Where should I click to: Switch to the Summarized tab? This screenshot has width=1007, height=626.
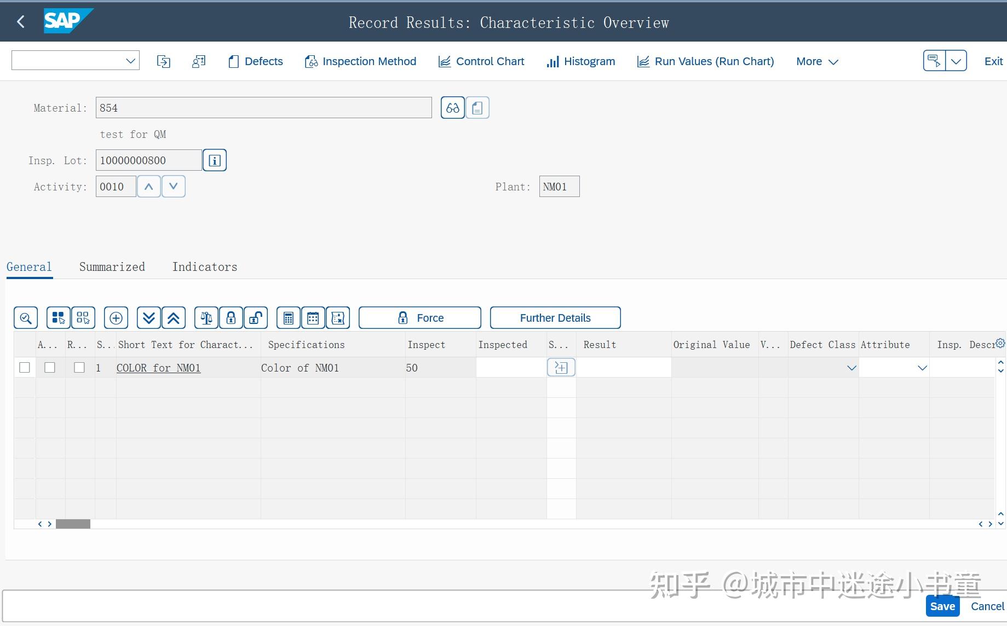tap(112, 266)
